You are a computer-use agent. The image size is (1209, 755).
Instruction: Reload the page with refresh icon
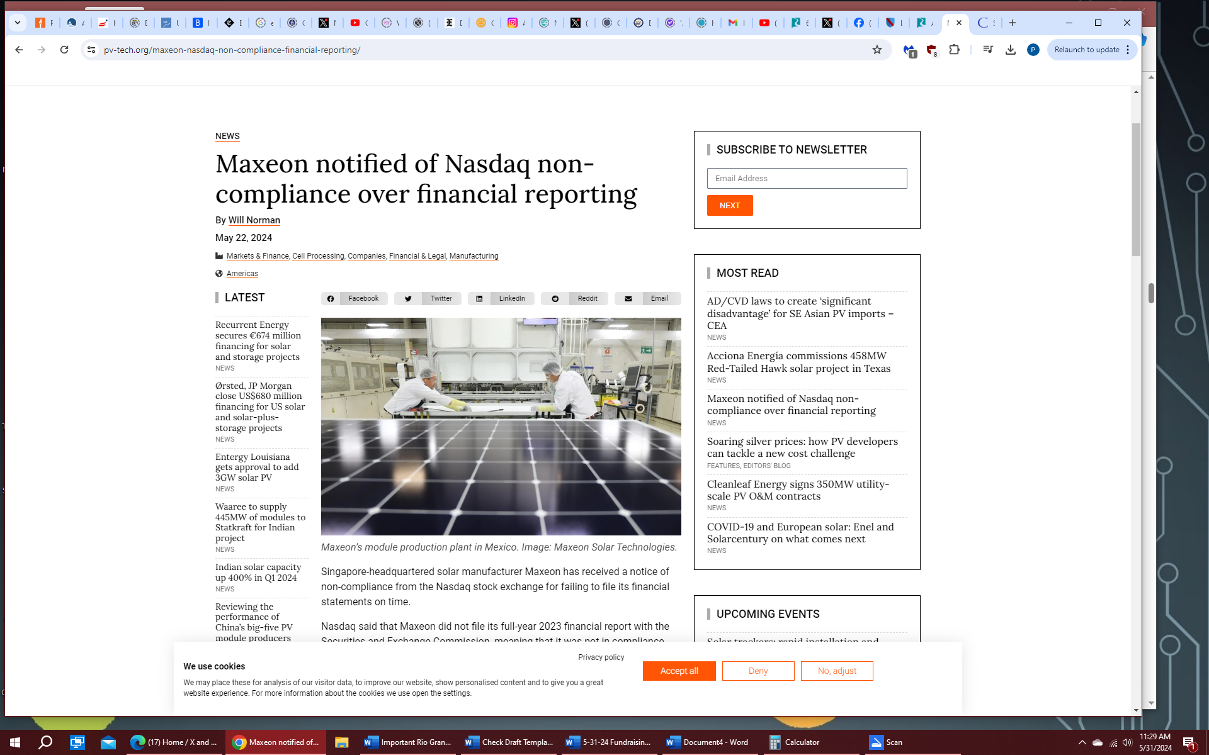pyautogui.click(x=64, y=50)
